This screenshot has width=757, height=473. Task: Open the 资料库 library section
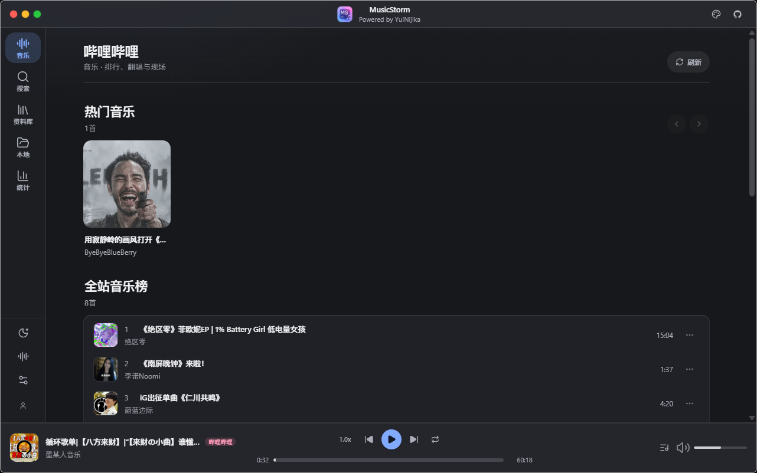coord(23,114)
